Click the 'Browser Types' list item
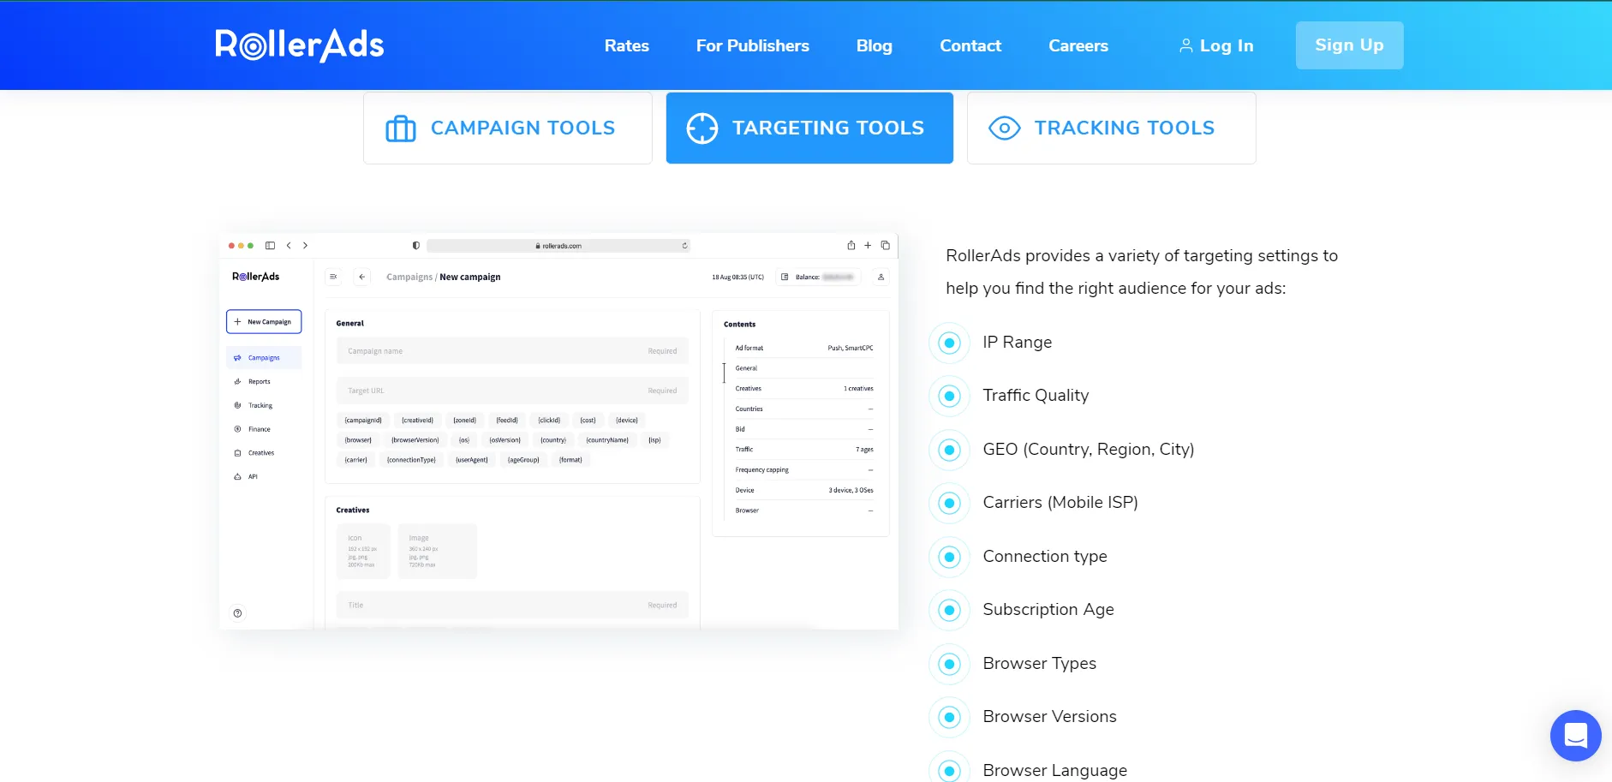 pos(1039,664)
